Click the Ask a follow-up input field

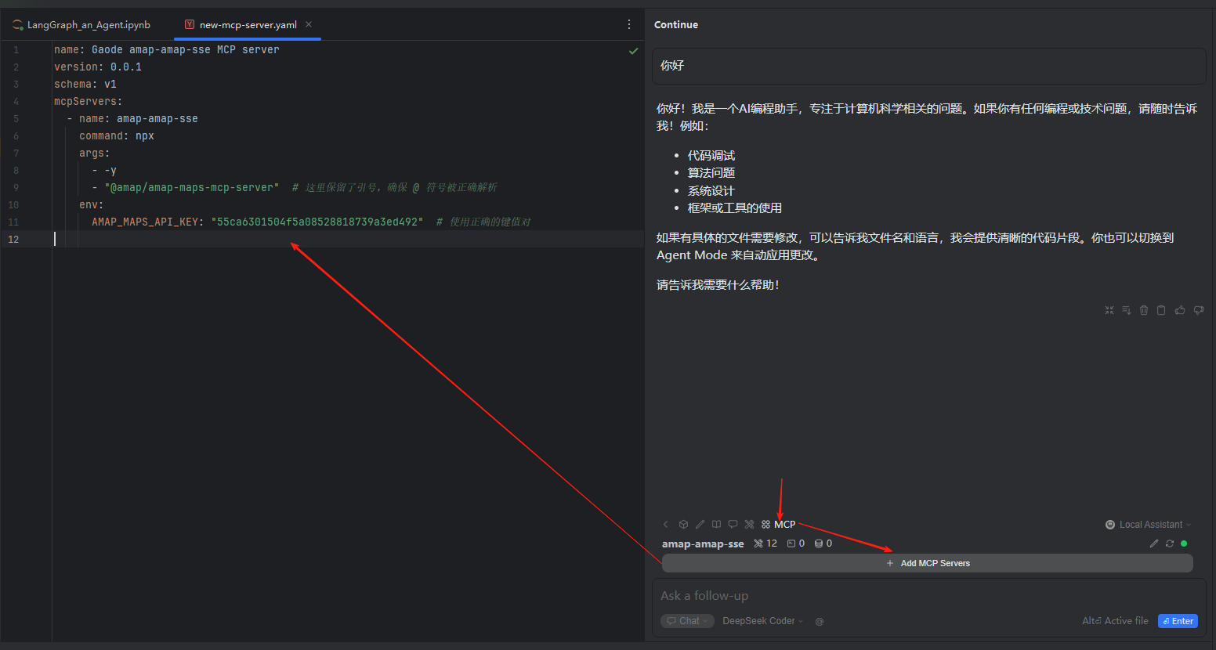(x=862, y=596)
